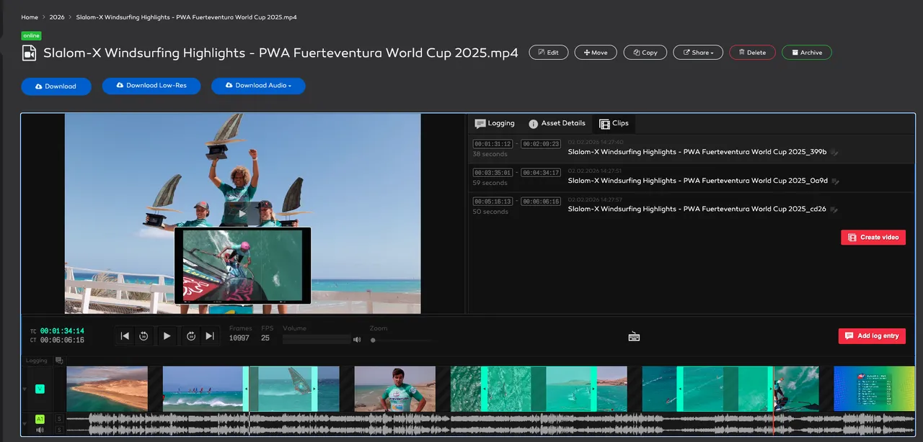Edit the clip name ending in _399b
Screen dimensions: 923x442
point(834,153)
